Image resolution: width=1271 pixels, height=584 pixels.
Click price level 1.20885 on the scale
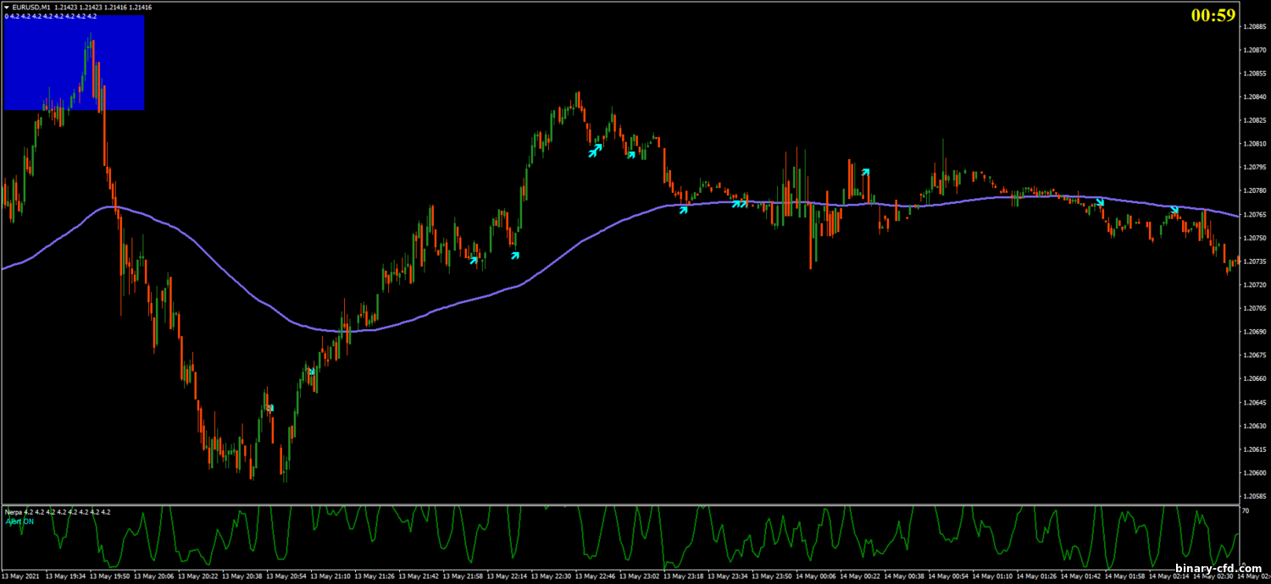tap(1255, 26)
